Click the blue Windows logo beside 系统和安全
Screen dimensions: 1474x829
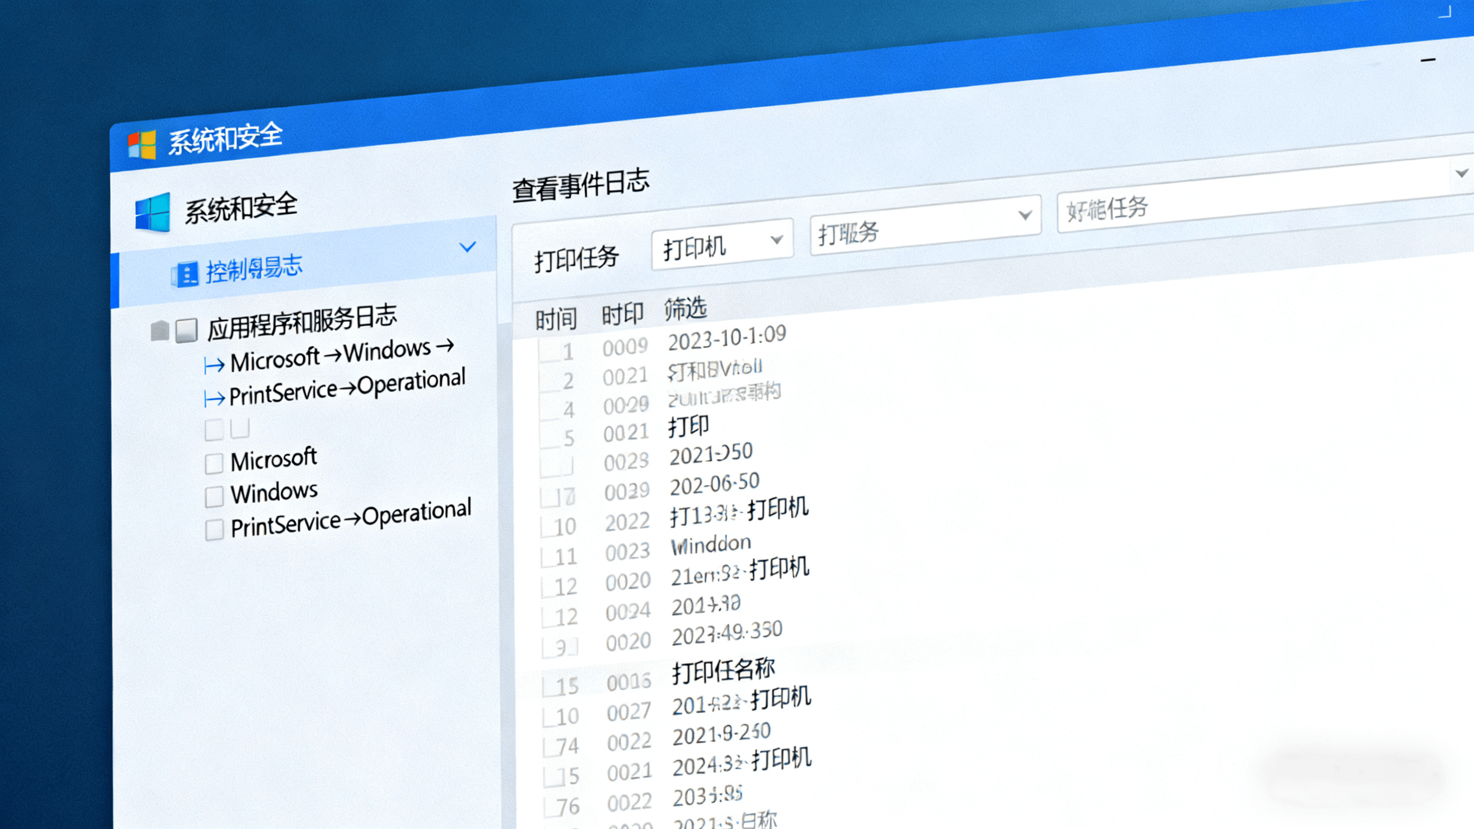click(152, 213)
